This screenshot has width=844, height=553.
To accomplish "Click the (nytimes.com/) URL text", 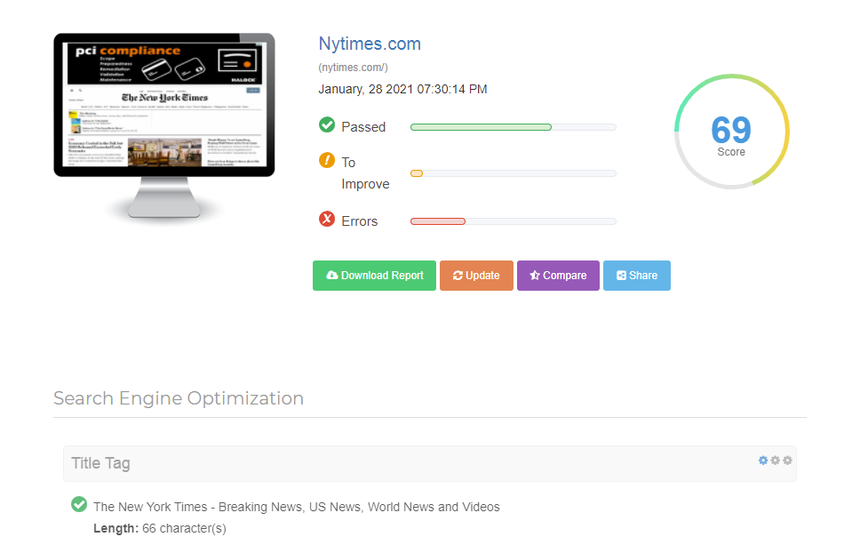I will pos(353,68).
